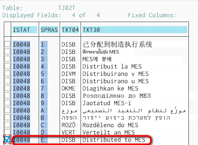Select row checkbox for Distribuit la MES
The height and width of the screenshot is (145, 198).
tap(7, 66)
